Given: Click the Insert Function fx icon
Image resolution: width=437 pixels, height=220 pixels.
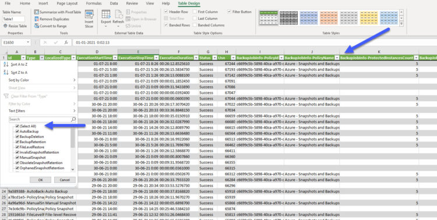Looking at the screenshot, I should pyautogui.click(x=66, y=42).
